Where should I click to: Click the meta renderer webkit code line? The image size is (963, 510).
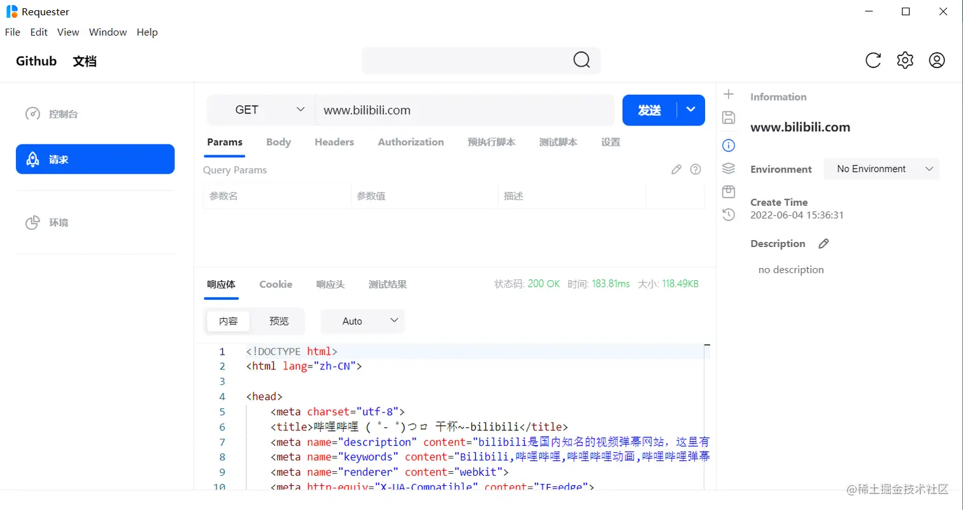point(390,472)
